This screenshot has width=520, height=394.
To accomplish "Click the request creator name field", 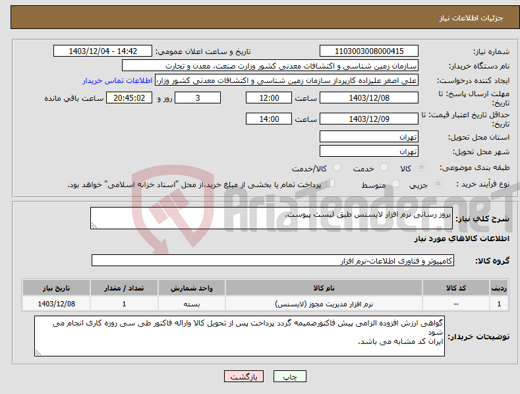I will 287,80.
